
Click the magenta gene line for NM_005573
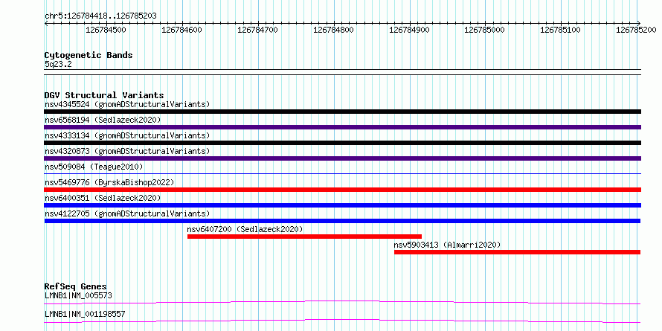coord(342,302)
